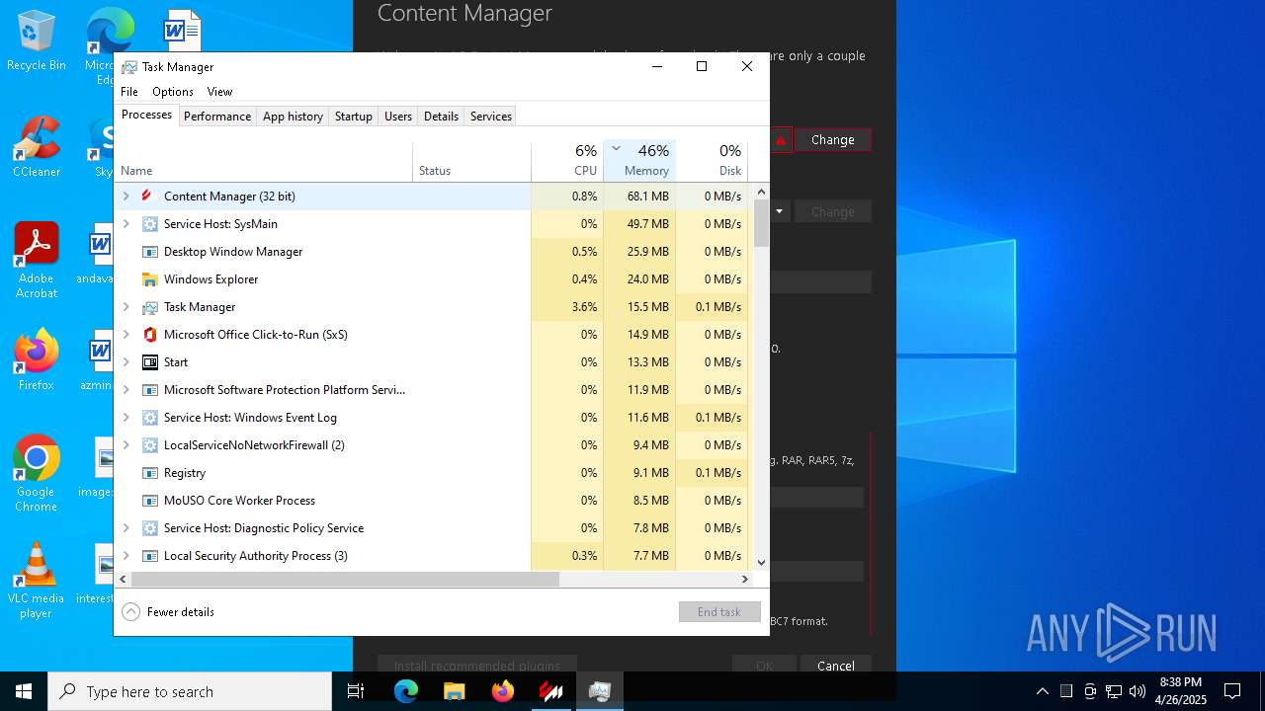The height and width of the screenshot is (711, 1265).
Task: Show hidden system tray icons
Action: [1042, 691]
